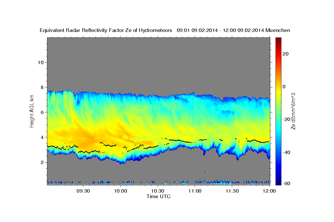Click the '11:30' time tick label
The height and width of the screenshot is (222, 334).
coord(232,191)
